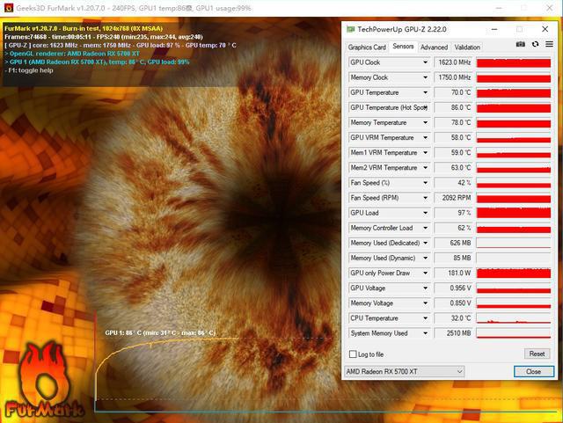Click the 2092 RPM fan speed value
563x423 pixels.
pos(453,198)
